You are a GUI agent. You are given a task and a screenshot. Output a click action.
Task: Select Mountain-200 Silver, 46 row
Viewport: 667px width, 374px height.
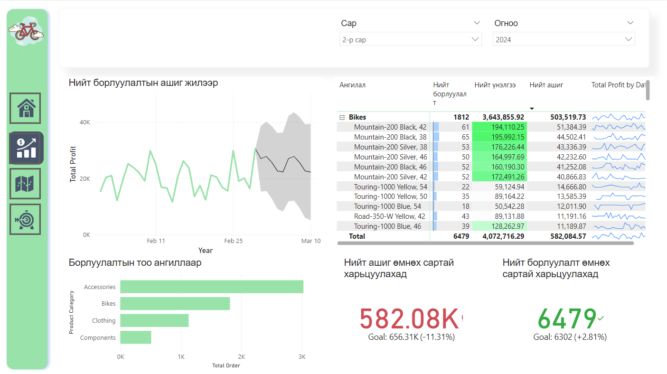[491, 157]
